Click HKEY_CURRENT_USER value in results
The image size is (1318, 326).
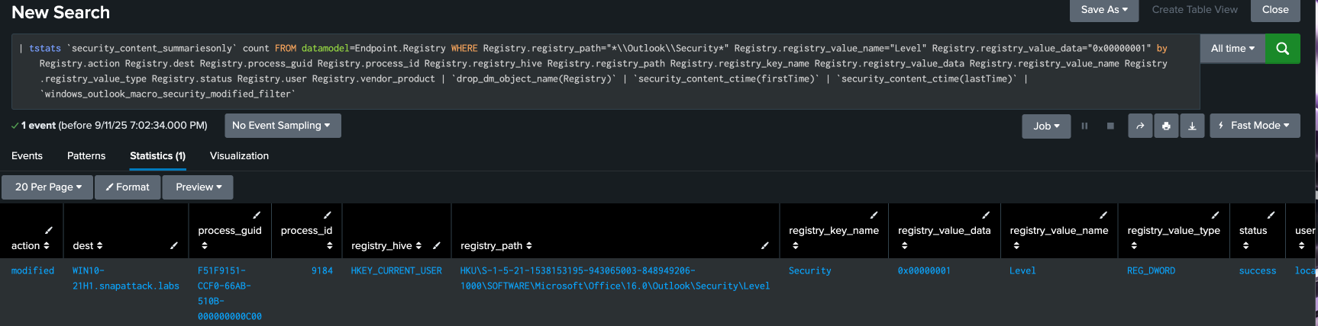click(396, 271)
